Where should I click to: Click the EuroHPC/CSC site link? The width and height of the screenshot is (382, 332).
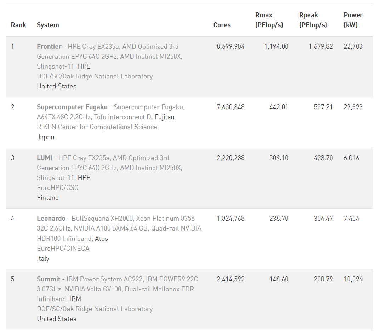(x=57, y=187)
